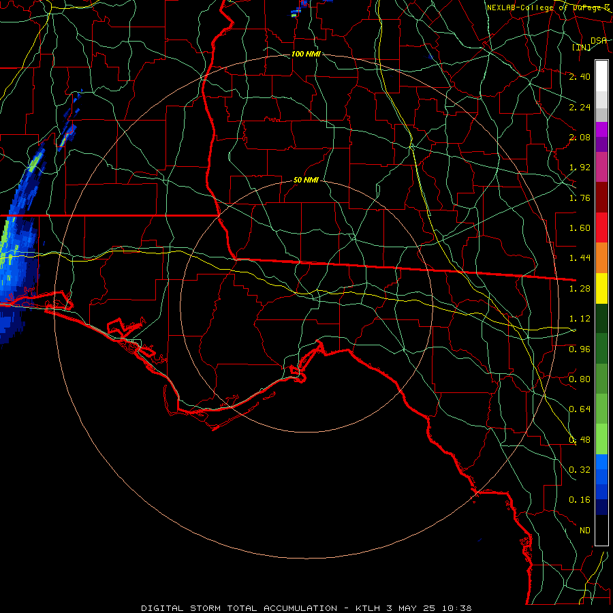Image resolution: width=613 pixels, height=613 pixels.
Task: Click the 3 MAY 25 date text
Action: 411,608
